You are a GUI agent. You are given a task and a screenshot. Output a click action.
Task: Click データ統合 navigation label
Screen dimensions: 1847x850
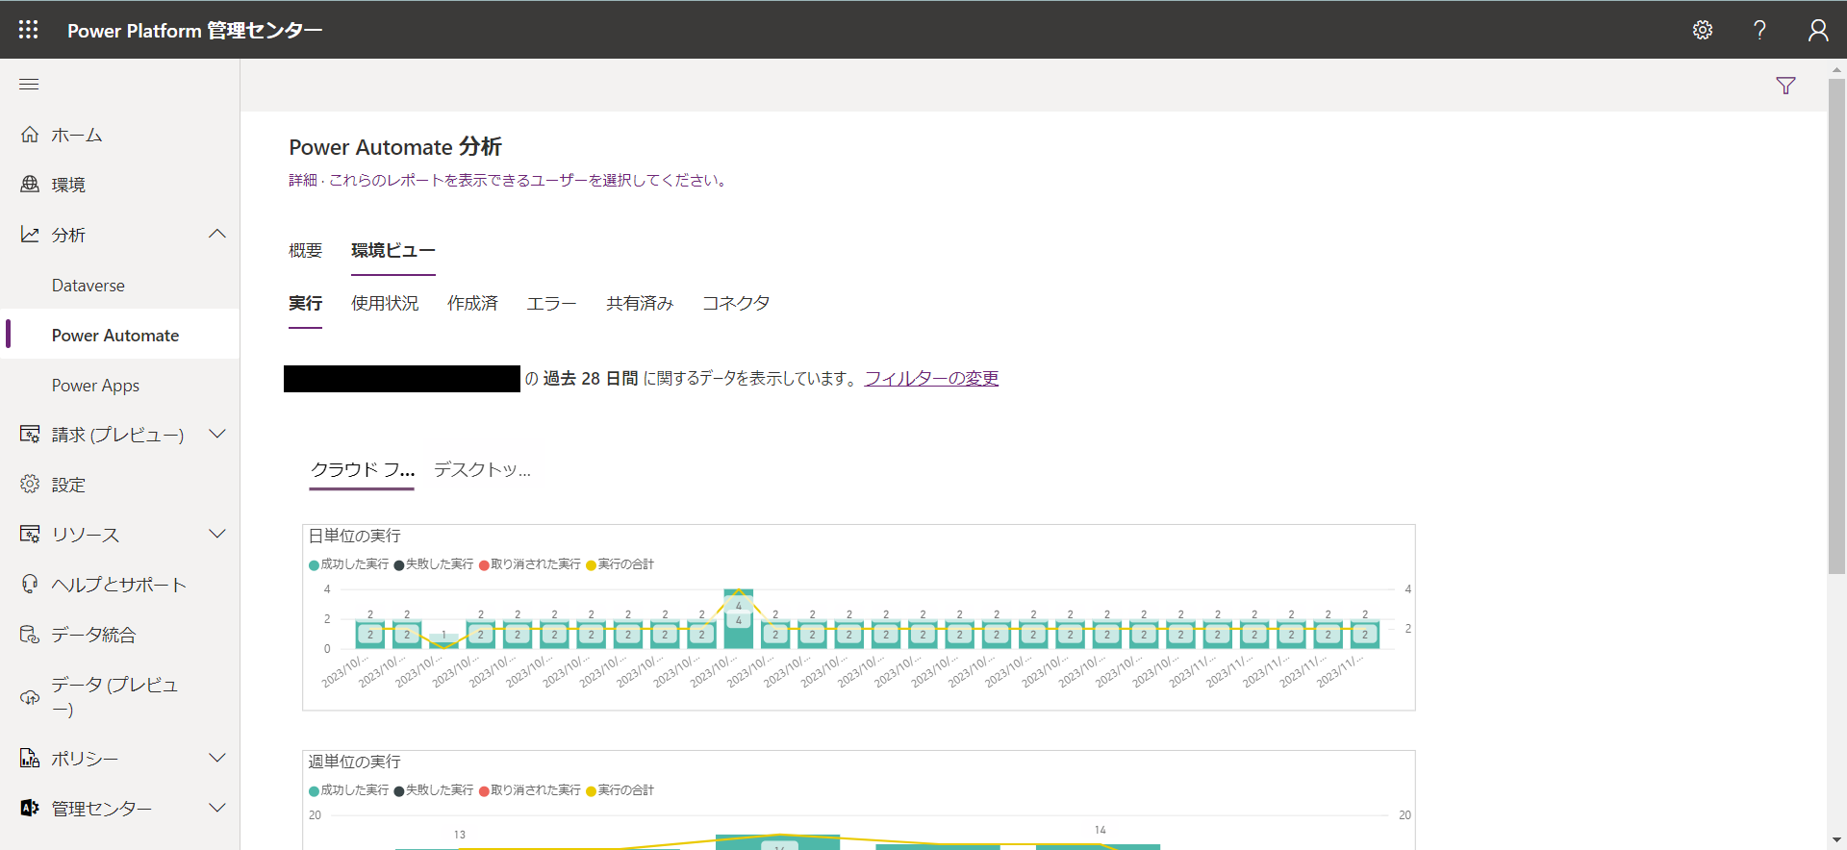point(93,635)
